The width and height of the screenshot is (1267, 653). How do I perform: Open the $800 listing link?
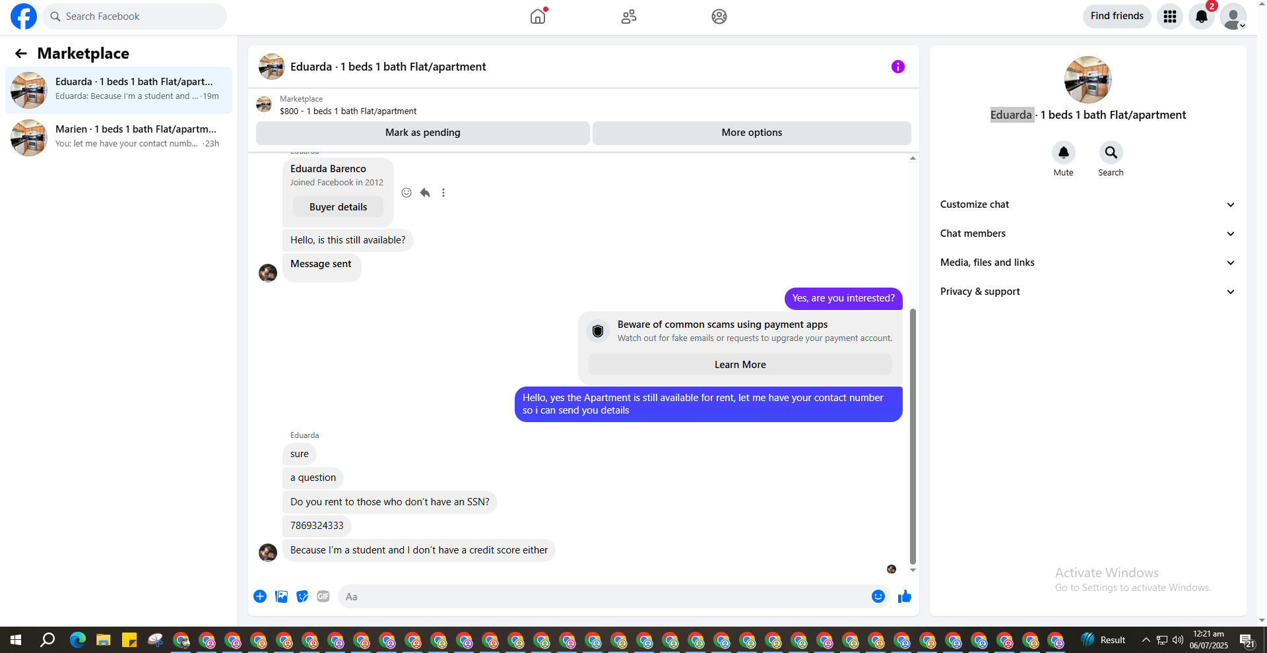[x=348, y=111]
